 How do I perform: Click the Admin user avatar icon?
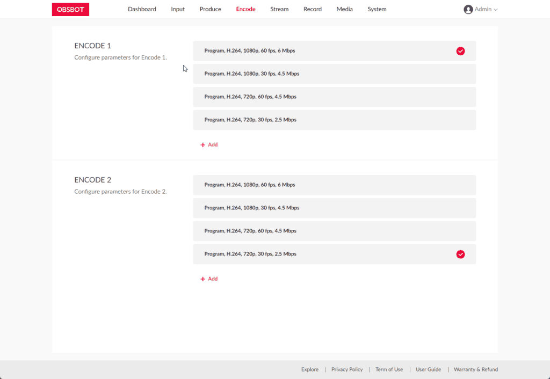[x=468, y=9]
